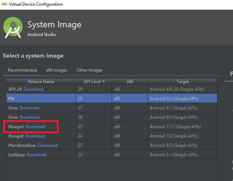This screenshot has width=233, height=181.
Task: Select the Pie row
Action: click(112, 98)
